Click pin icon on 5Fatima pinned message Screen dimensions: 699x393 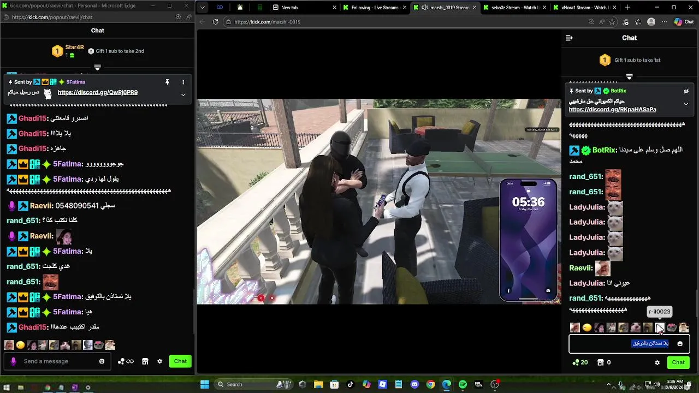[167, 82]
